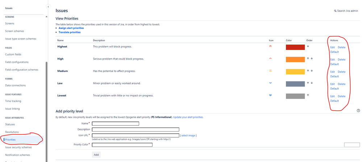
Task: Open Field configurations in sidebar
Action: coord(17,62)
